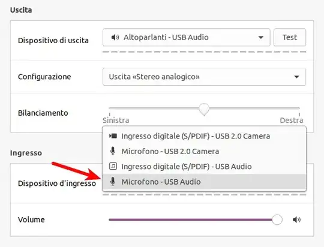
Task: Open the Configurazione combo box
Action: (204, 77)
